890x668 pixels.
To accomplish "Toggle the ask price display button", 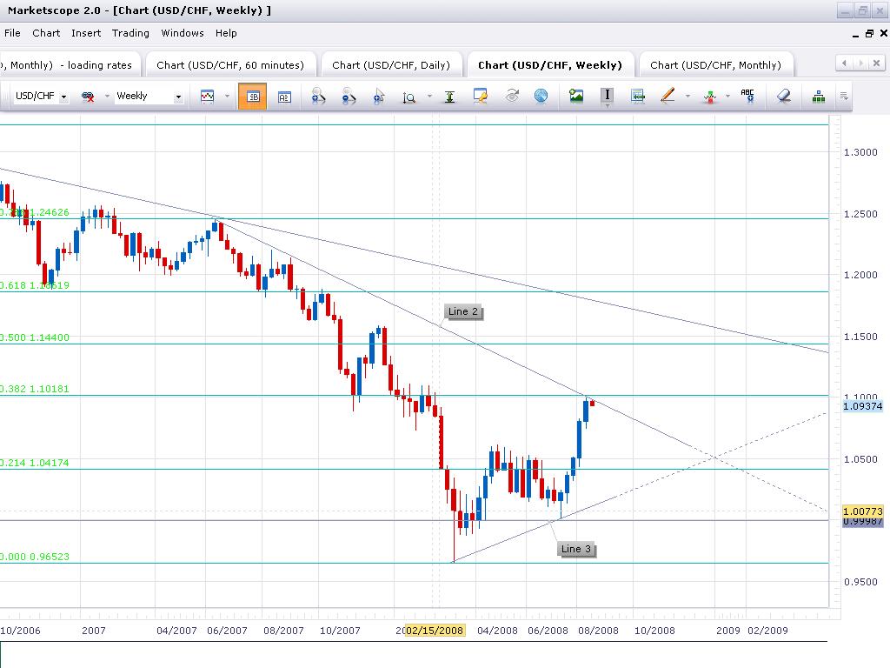I will pyautogui.click(x=284, y=97).
